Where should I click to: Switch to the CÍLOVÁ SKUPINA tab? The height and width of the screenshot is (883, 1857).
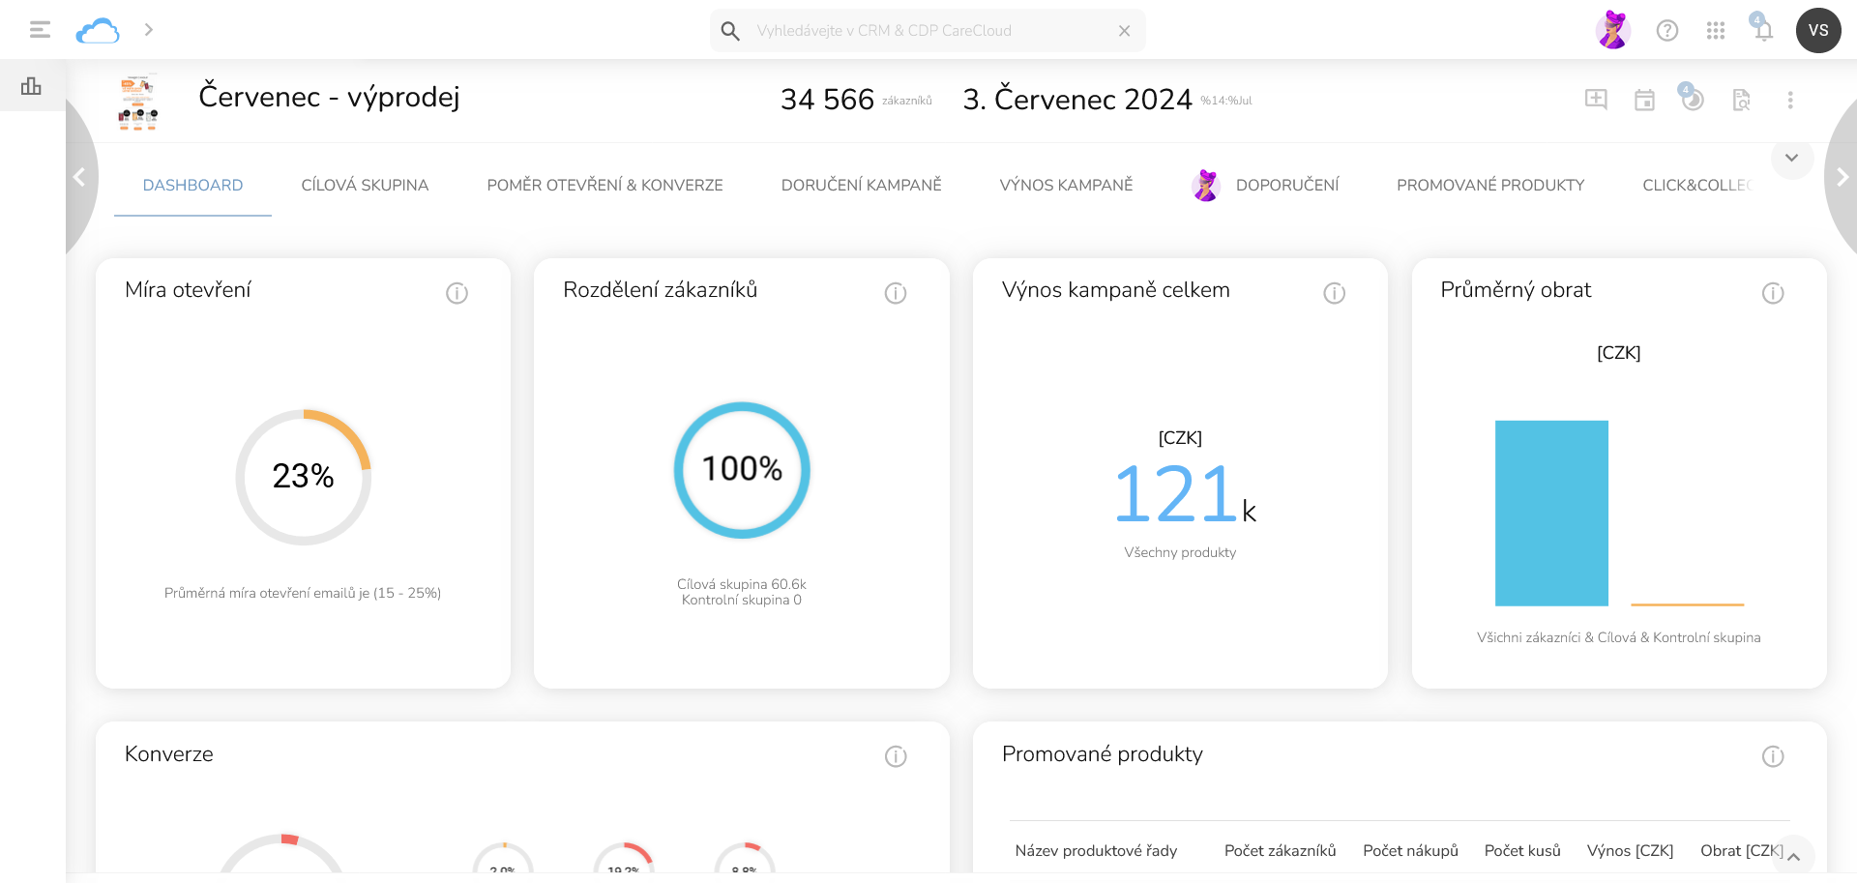tap(365, 185)
